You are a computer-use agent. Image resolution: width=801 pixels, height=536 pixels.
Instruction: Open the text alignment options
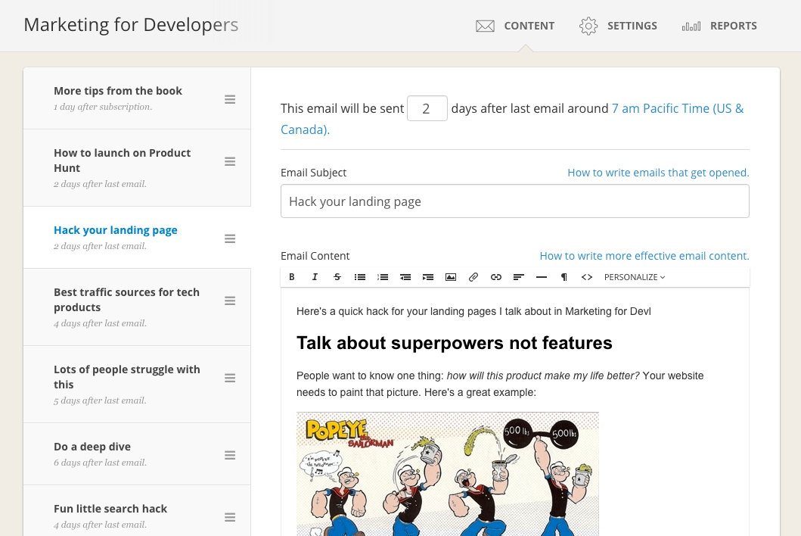(x=519, y=277)
